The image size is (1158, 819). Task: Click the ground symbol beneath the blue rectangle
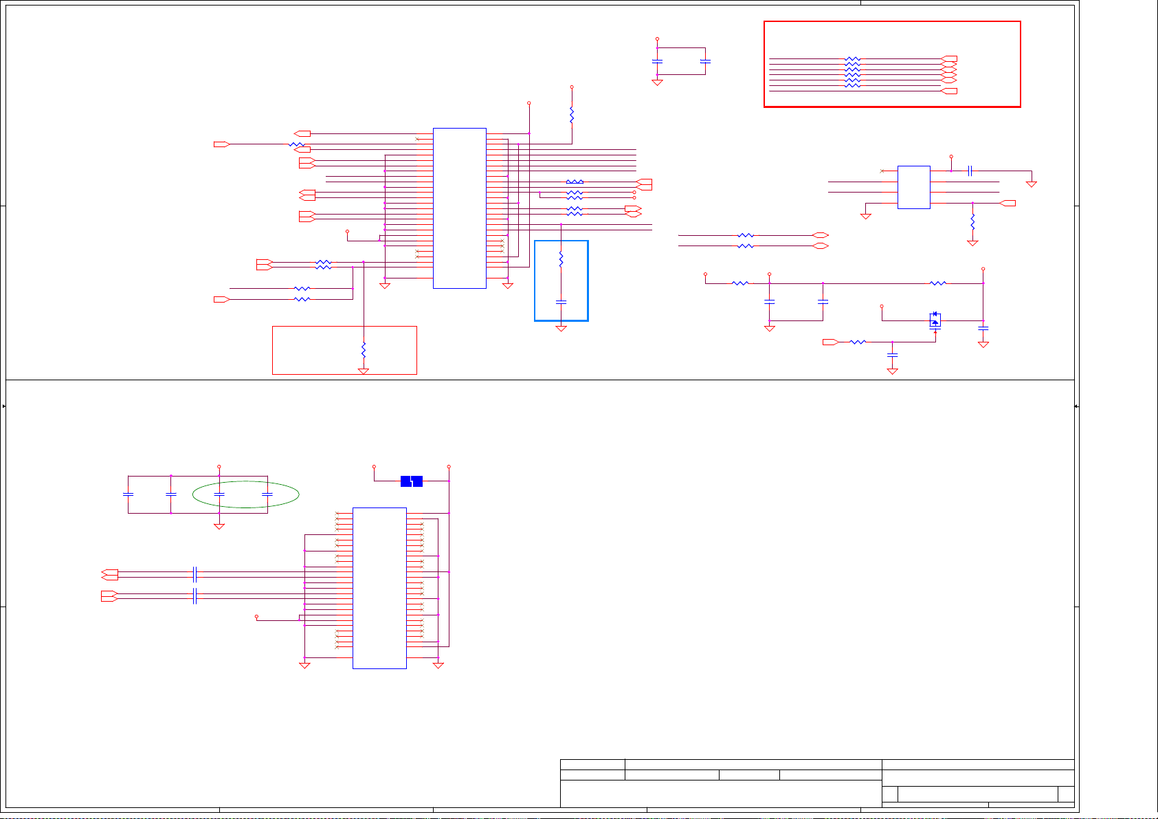561,329
